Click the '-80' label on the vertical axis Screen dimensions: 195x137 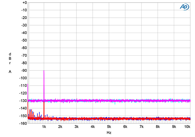click(24, 63)
